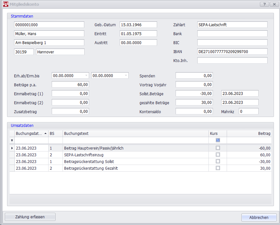Expand the second Erm.bis date dropdown
This screenshot has width=280, height=225.
click(126, 76)
